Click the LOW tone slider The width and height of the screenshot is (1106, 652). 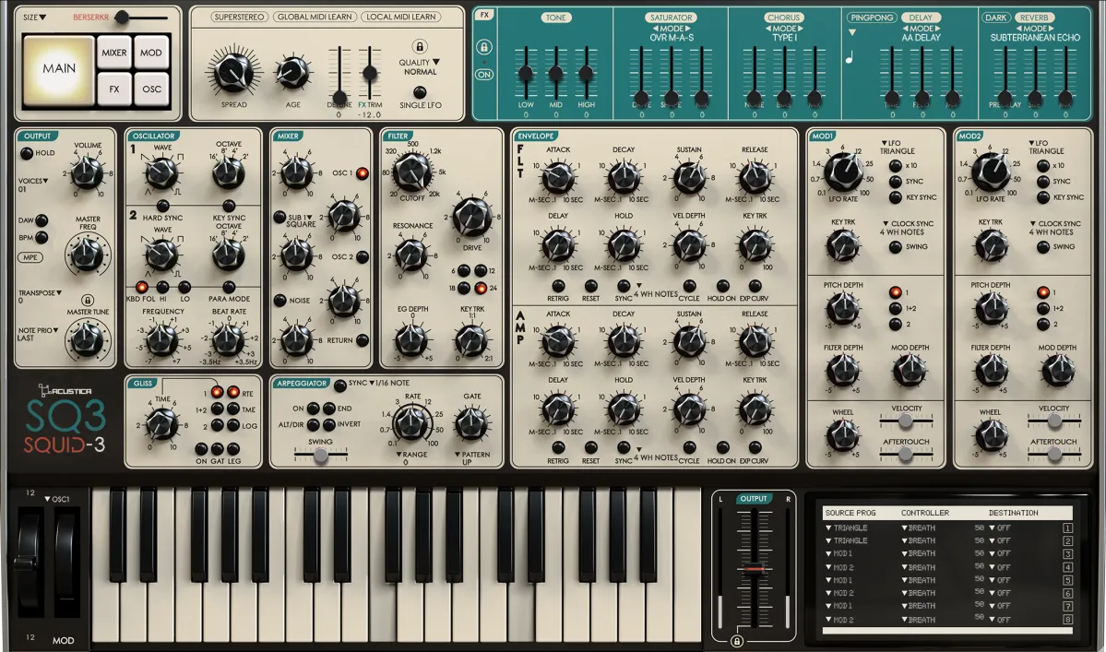(x=527, y=74)
